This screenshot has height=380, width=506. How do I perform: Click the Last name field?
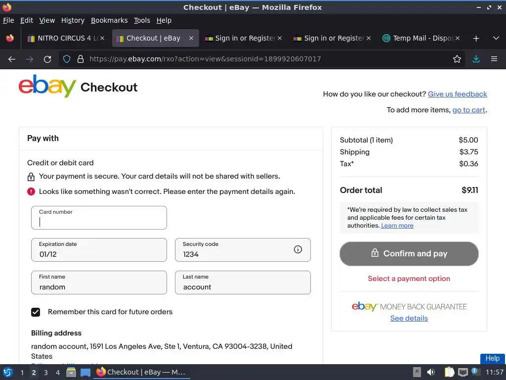[x=243, y=283]
